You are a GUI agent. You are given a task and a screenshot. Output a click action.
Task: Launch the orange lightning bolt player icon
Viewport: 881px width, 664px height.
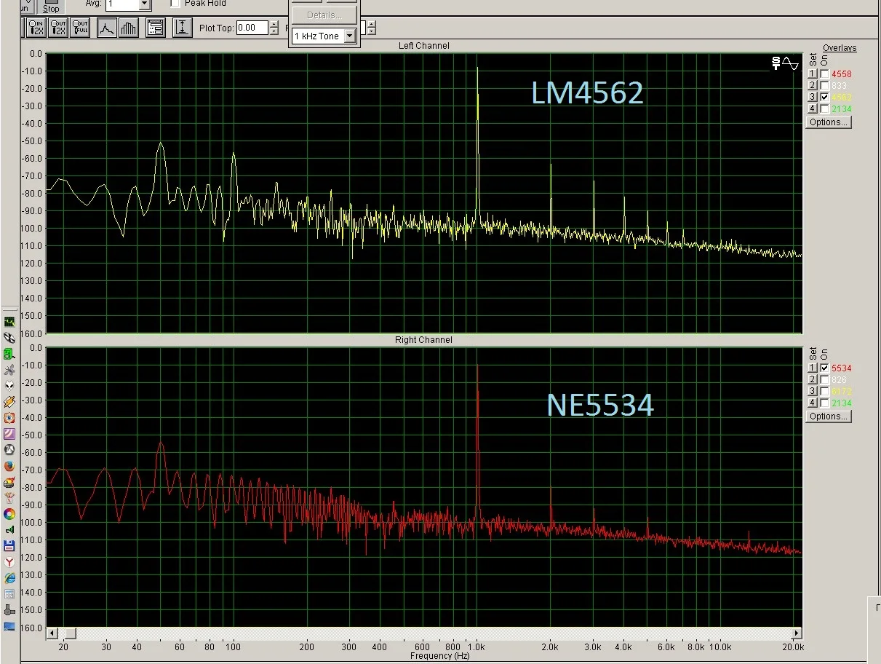(9, 401)
